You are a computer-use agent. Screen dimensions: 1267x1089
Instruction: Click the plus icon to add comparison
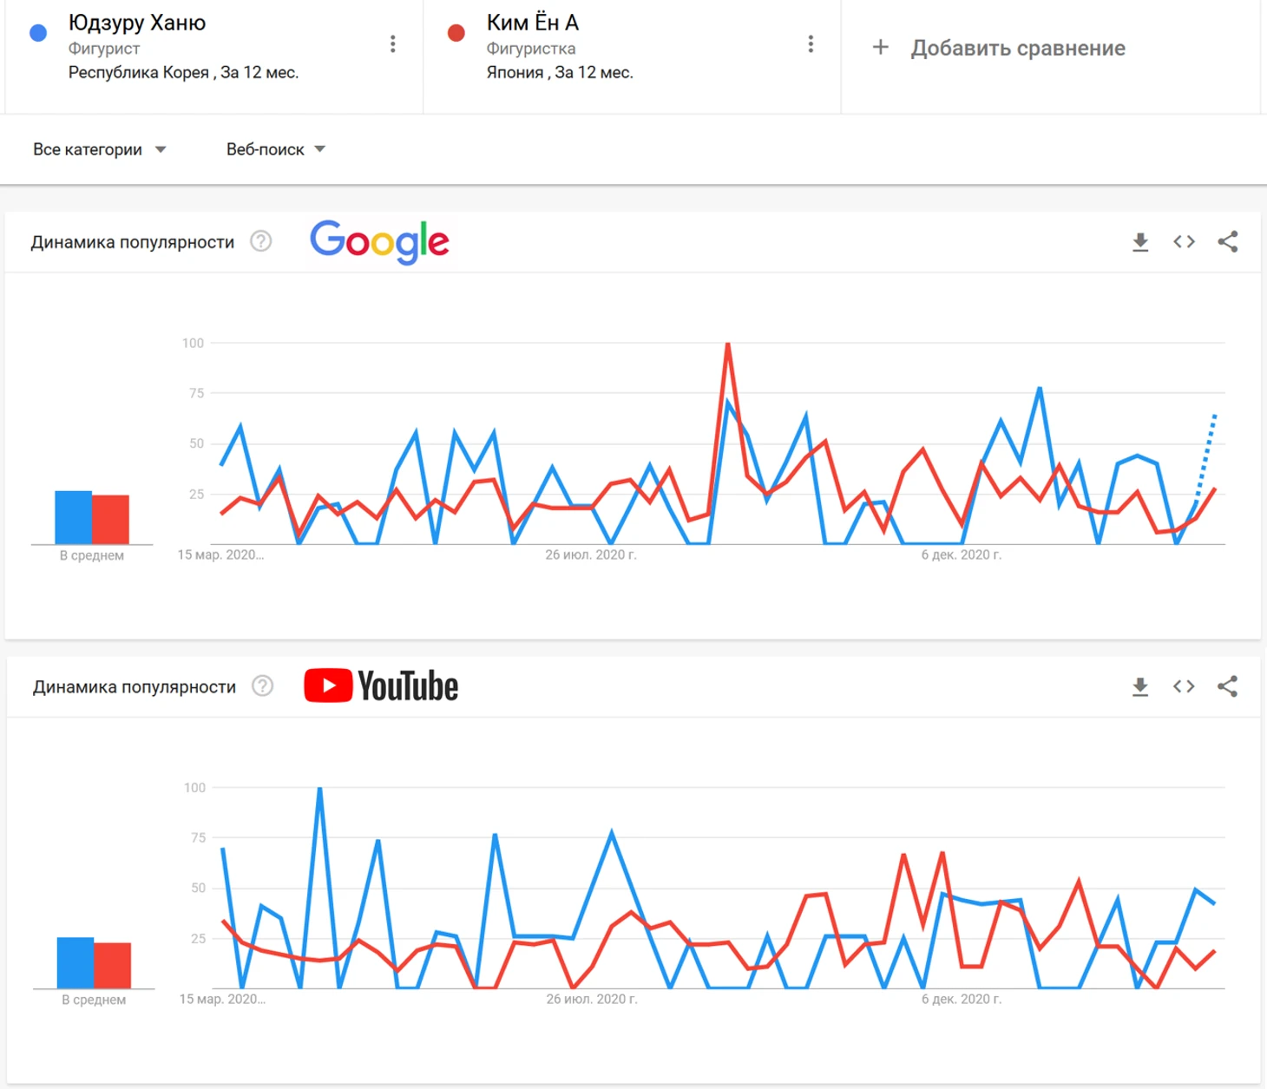(x=880, y=47)
